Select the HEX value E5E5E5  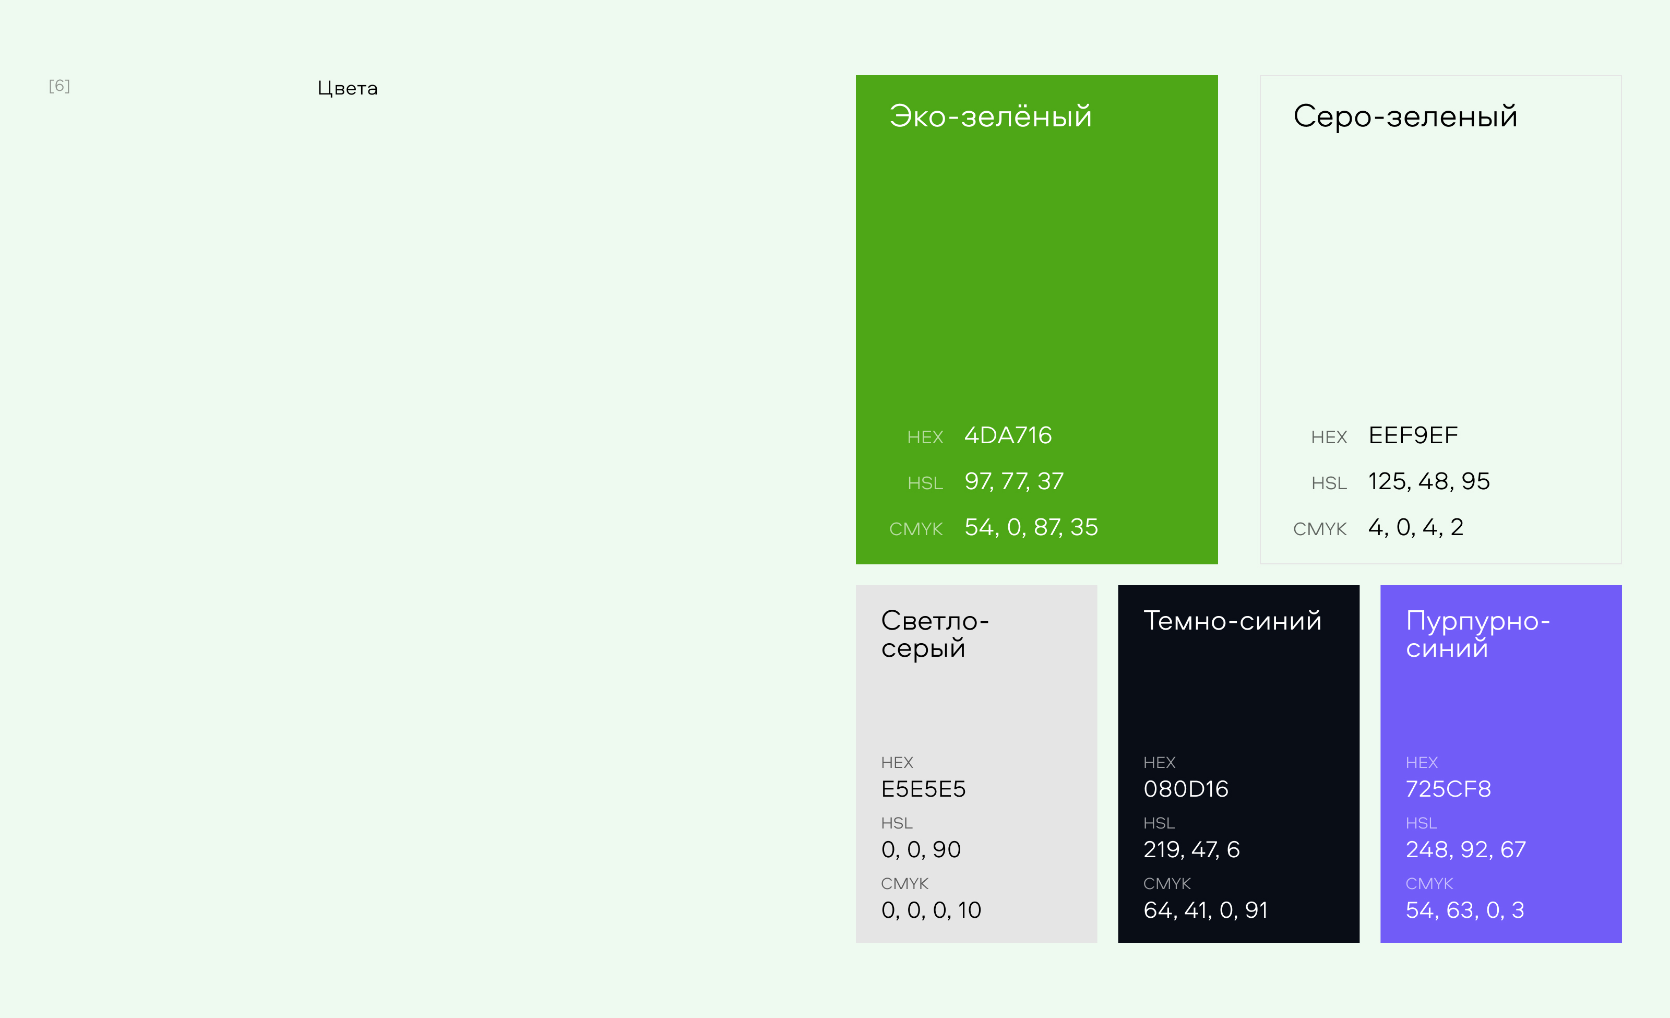click(x=923, y=789)
